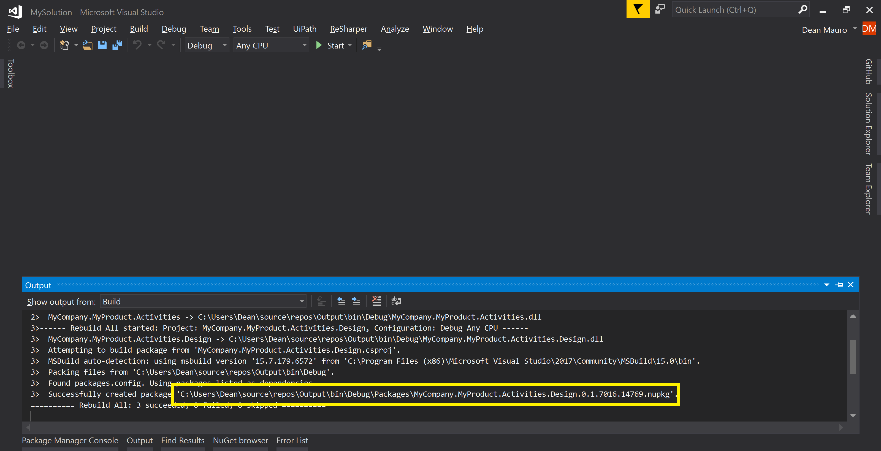The image size is (881, 451).
Task: Click the New Project toolbar icon
Action: tap(64, 45)
